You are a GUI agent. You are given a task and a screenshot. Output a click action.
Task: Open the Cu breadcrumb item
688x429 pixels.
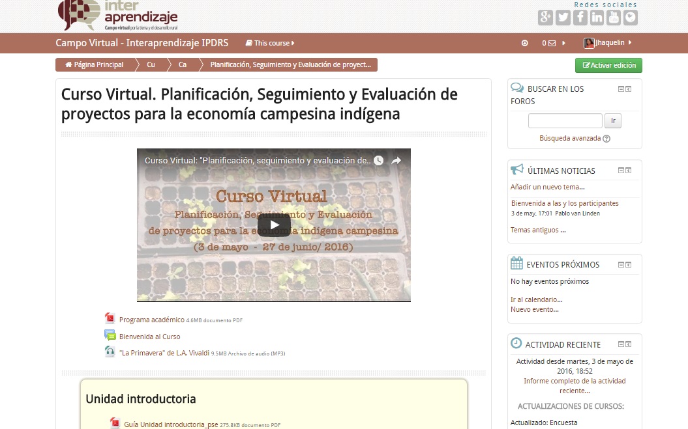click(151, 65)
